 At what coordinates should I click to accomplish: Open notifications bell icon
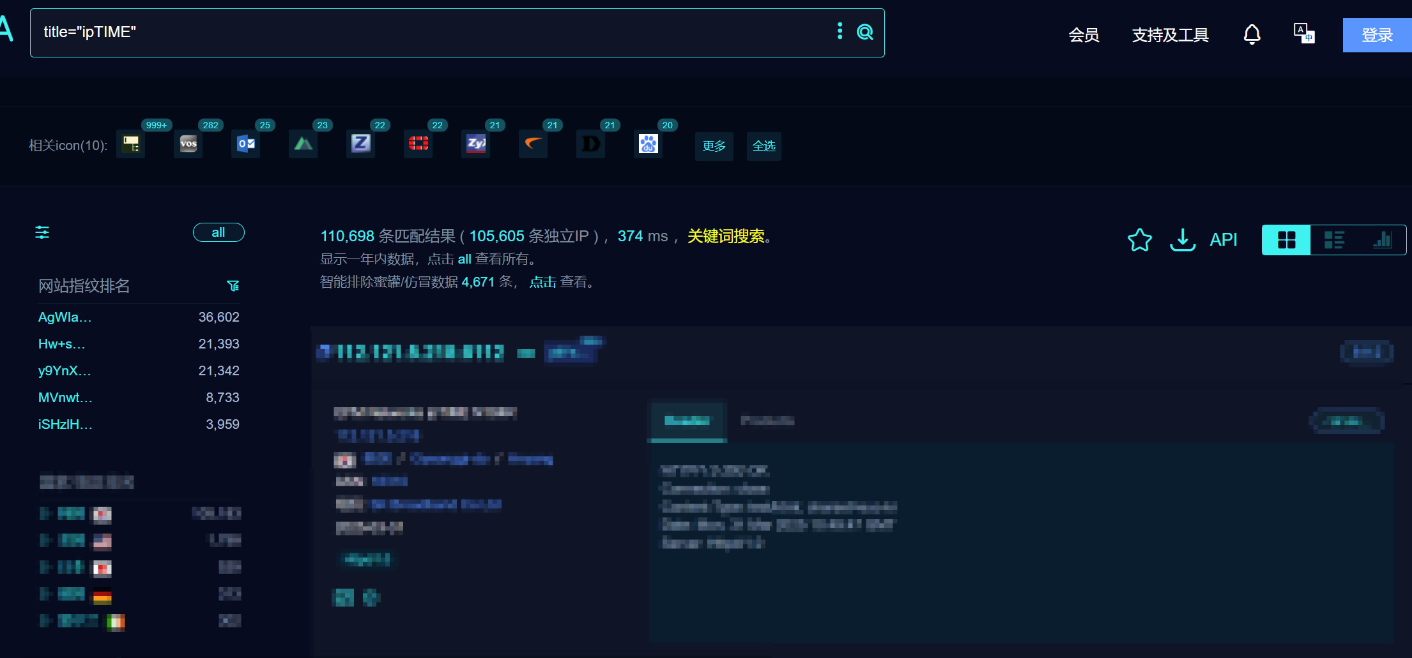pyautogui.click(x=1252, y=34)
